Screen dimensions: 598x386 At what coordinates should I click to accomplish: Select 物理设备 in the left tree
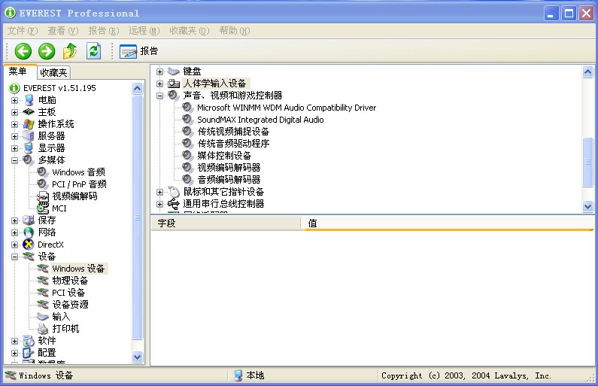pyautogui.click(x=70, y=281)
